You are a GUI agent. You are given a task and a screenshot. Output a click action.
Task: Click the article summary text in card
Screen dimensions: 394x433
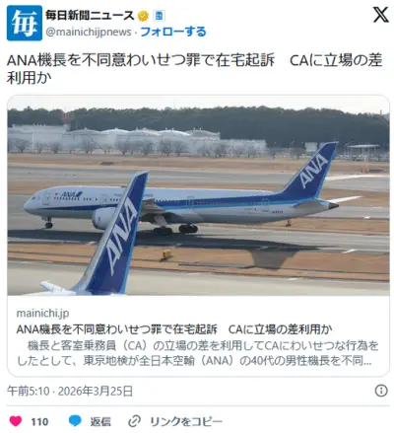point(197,353)
